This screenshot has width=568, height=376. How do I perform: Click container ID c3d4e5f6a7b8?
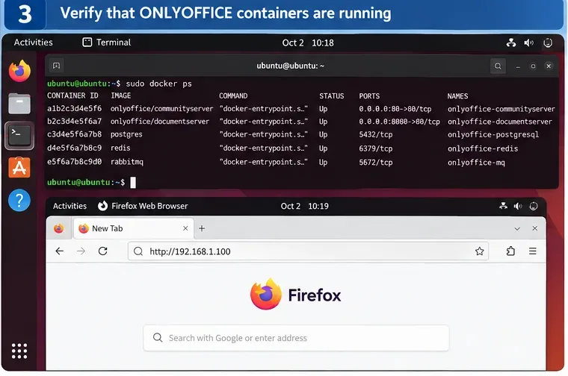pyautogui.click(x=74, y=134)
